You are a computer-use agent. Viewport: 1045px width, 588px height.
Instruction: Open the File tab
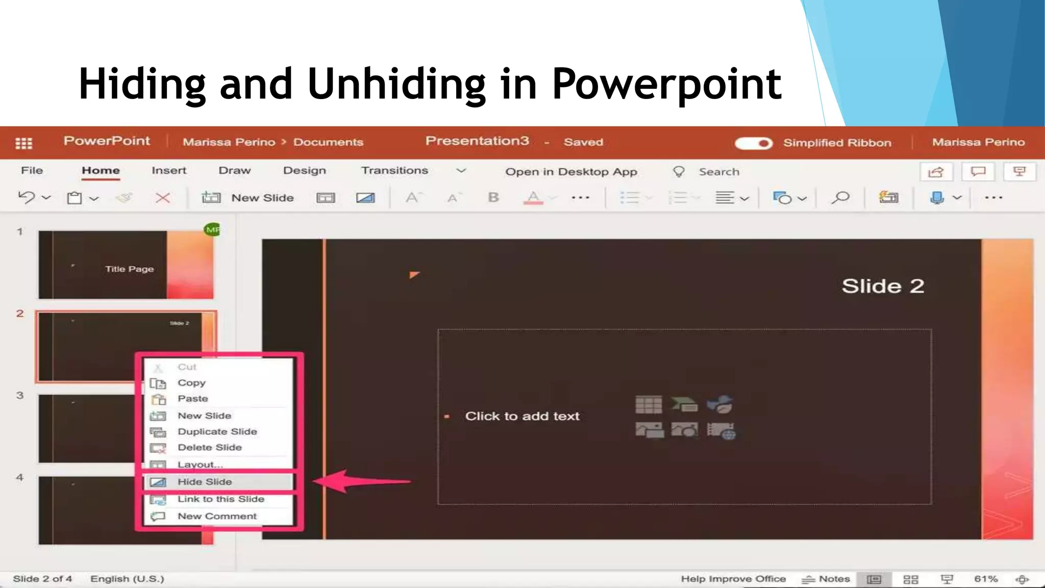[x=32, y=170]
